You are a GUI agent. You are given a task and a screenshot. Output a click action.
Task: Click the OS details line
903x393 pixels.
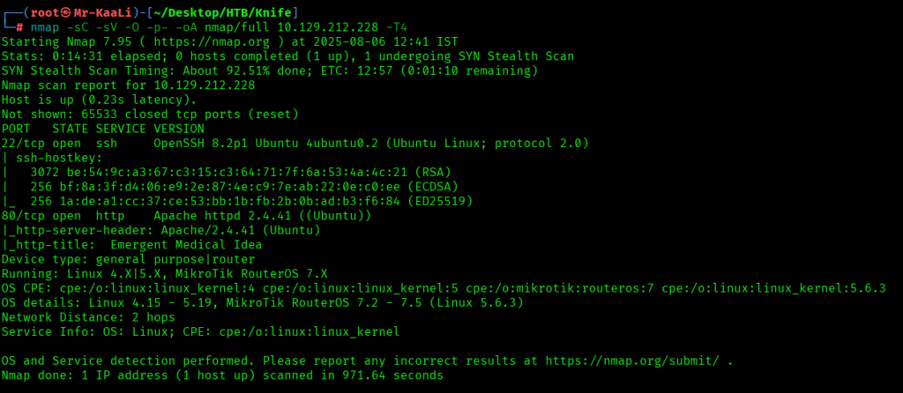click(x=262, y=302)
